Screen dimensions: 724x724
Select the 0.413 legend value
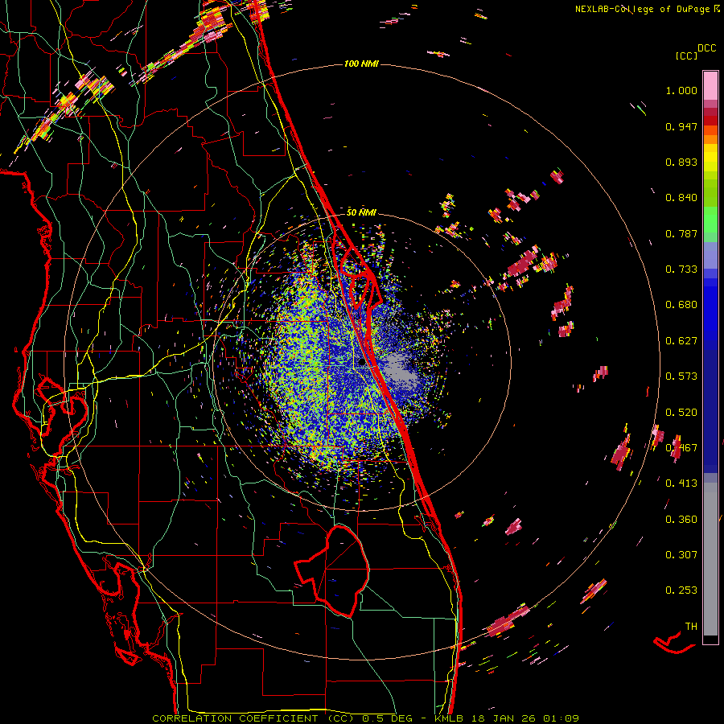pos(681,483)
